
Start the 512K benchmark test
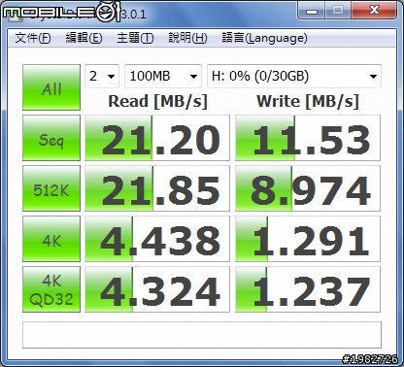coord(51,188)
